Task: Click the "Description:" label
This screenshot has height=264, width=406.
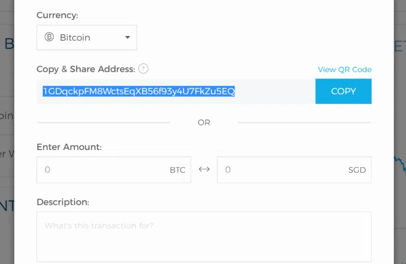Action: tap(62, 202)
